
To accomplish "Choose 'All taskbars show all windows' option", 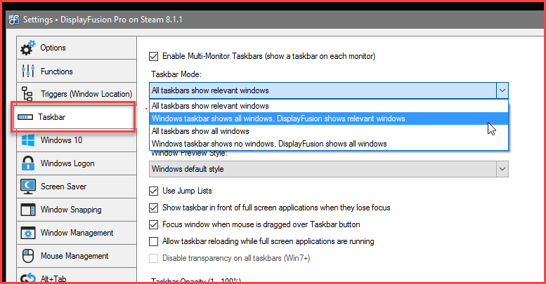I will point(200,131).
